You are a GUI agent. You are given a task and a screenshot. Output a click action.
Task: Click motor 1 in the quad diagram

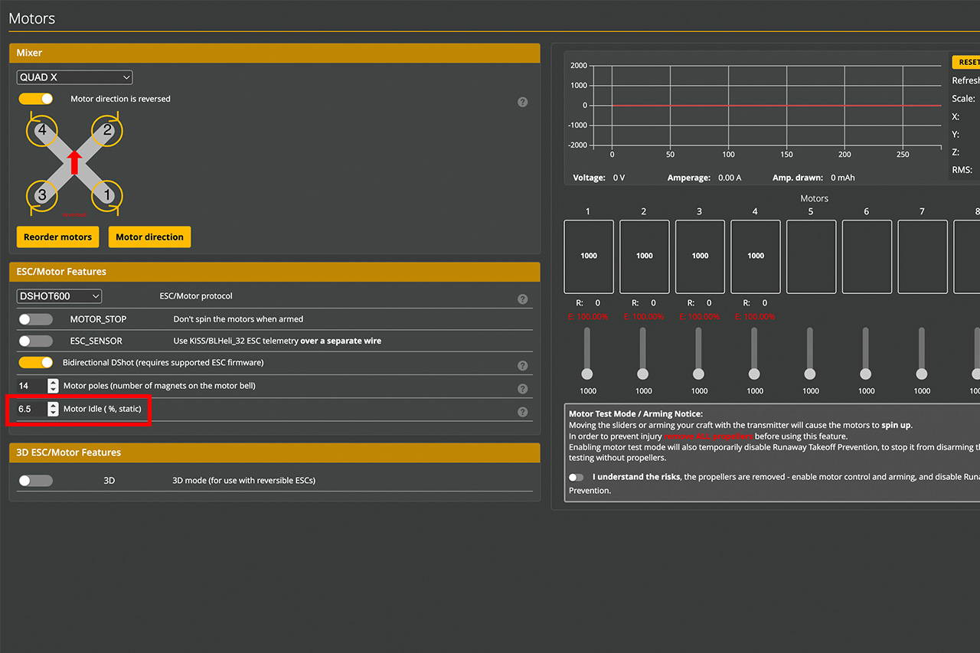107,195
